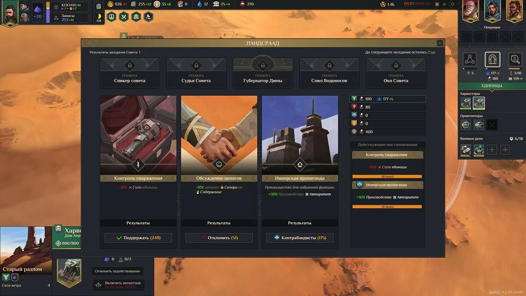
Task: Click the Старый разлом region thumbnail
Action: click(26, 250)
